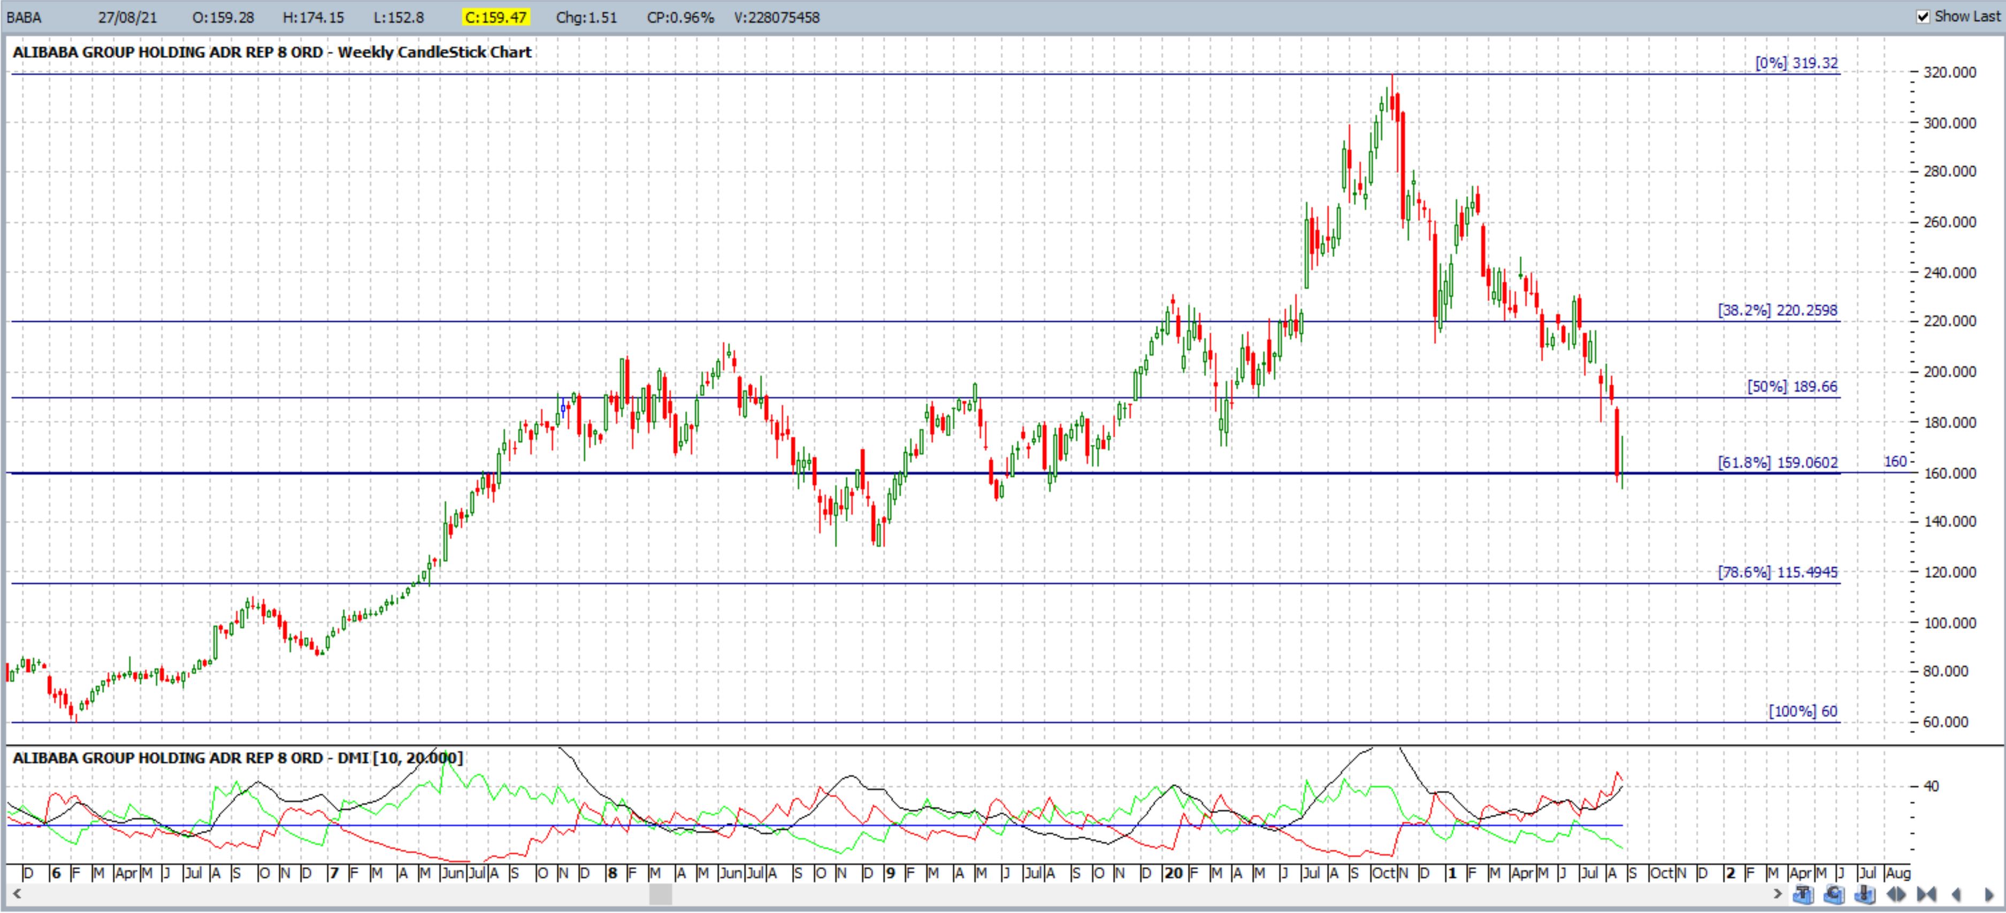The width and height of the screenshot is (2006, 913).
Task: Click the [50%] 189.66 Fibonacci label
Action: (x=1792, y=387)
